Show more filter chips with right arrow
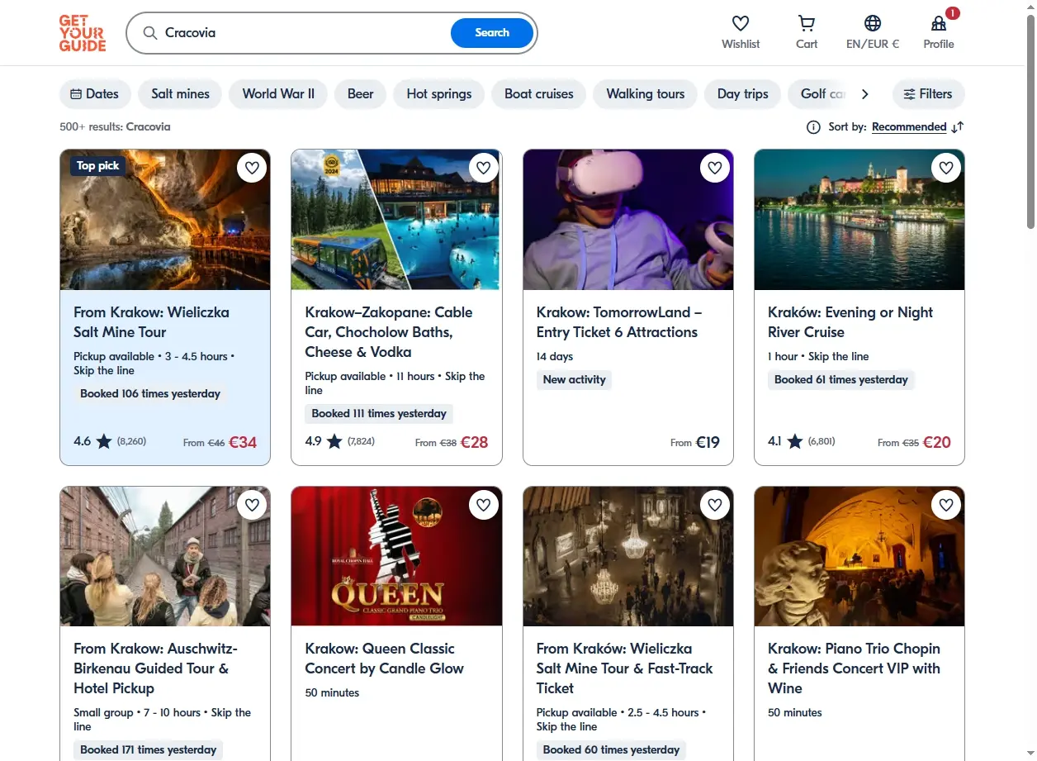Image resolution: width=1037 pixels, height=761 pixels. coord(864,94)
